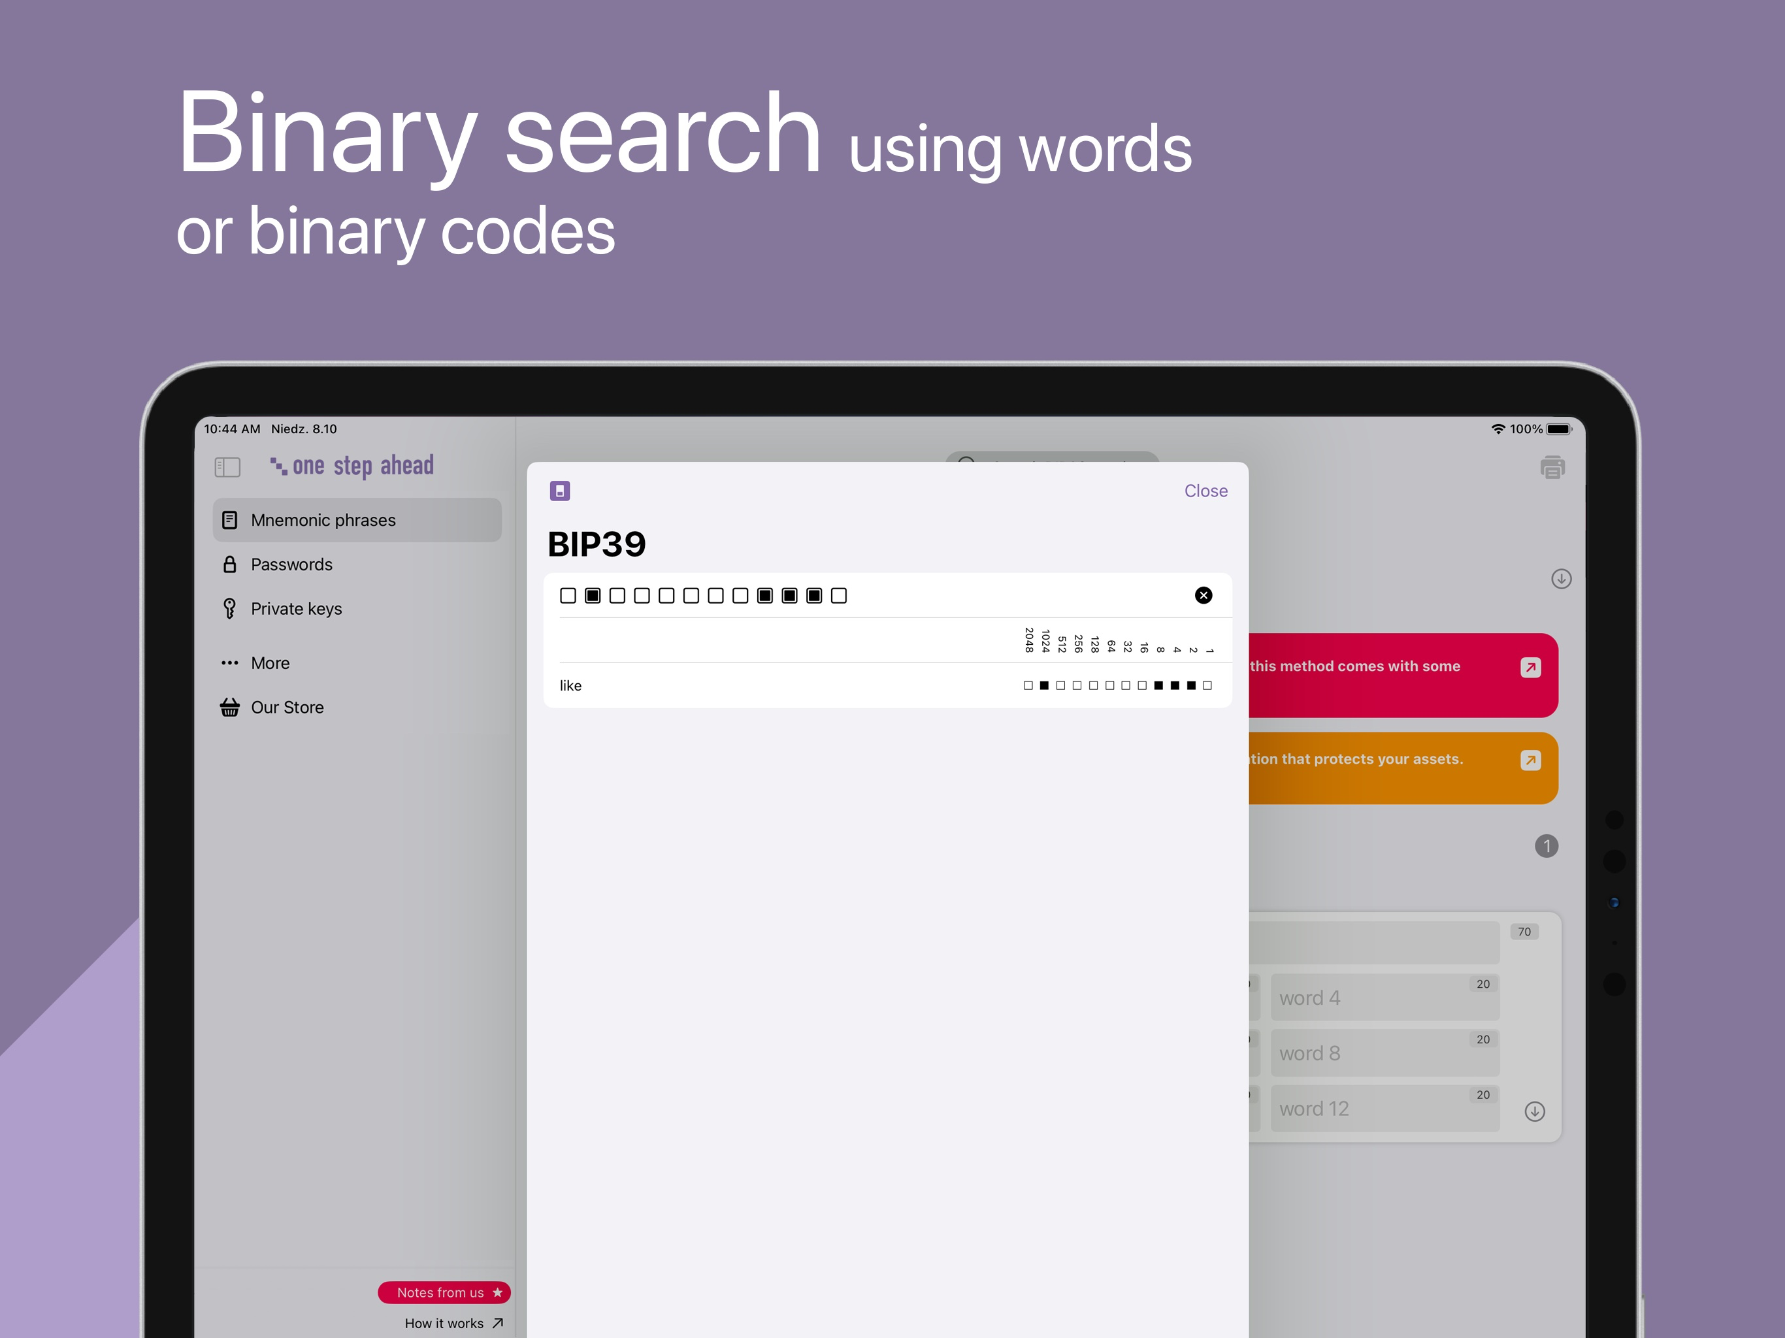1785x1338 pixels.
Task: Toggle the sidebar visibility icon
Action: click(227, 467)
